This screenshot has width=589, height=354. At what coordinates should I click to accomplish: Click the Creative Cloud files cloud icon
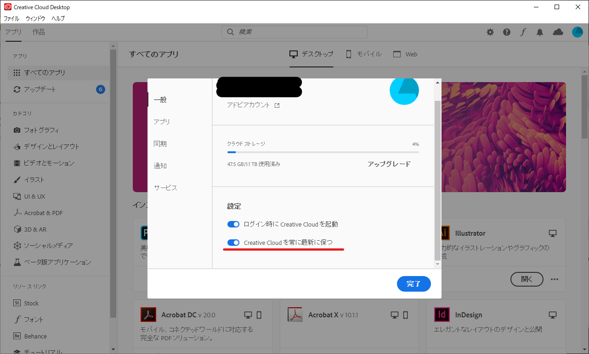click(x=558, y=32)
